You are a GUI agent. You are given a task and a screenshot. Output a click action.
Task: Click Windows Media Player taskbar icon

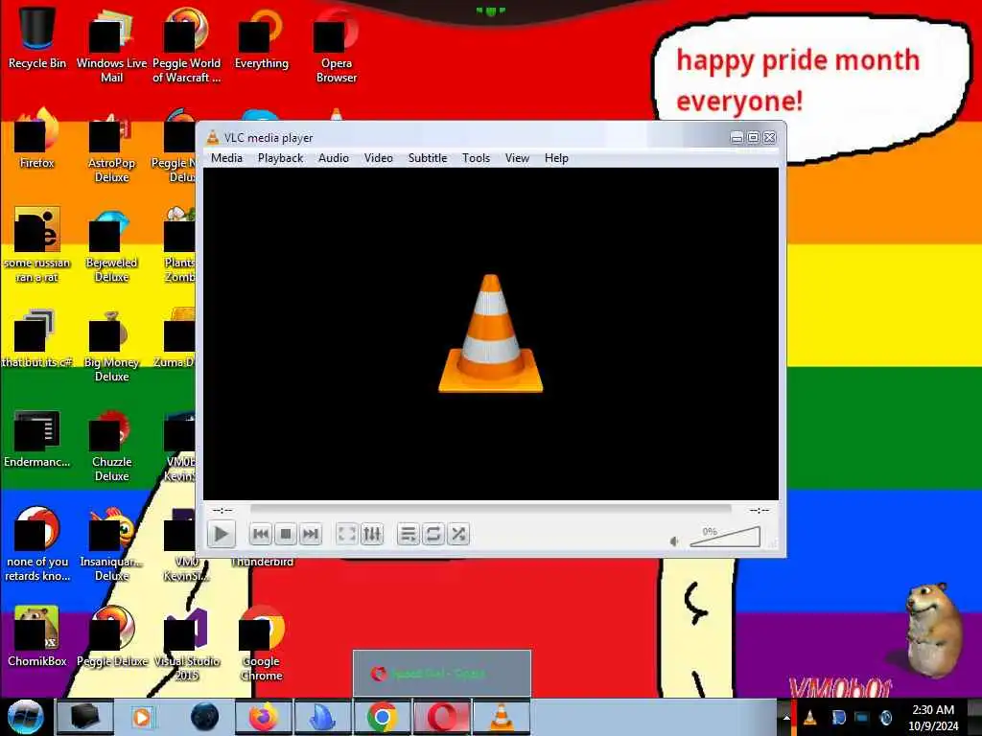coord(142,717)
